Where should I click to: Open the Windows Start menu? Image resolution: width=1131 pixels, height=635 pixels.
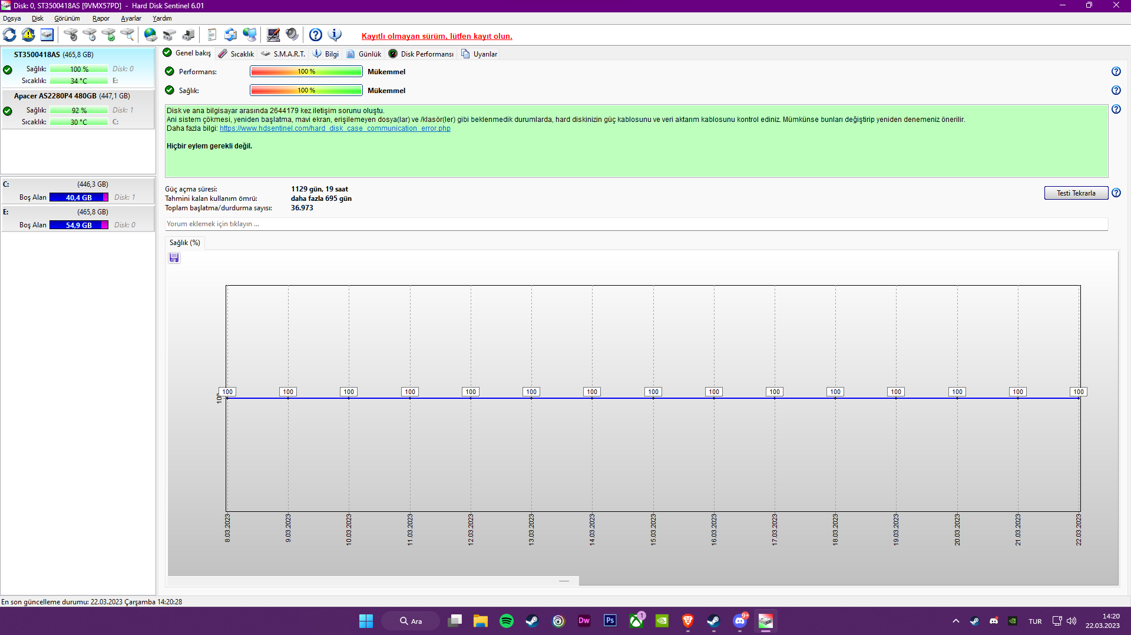(x=366, y=621)
